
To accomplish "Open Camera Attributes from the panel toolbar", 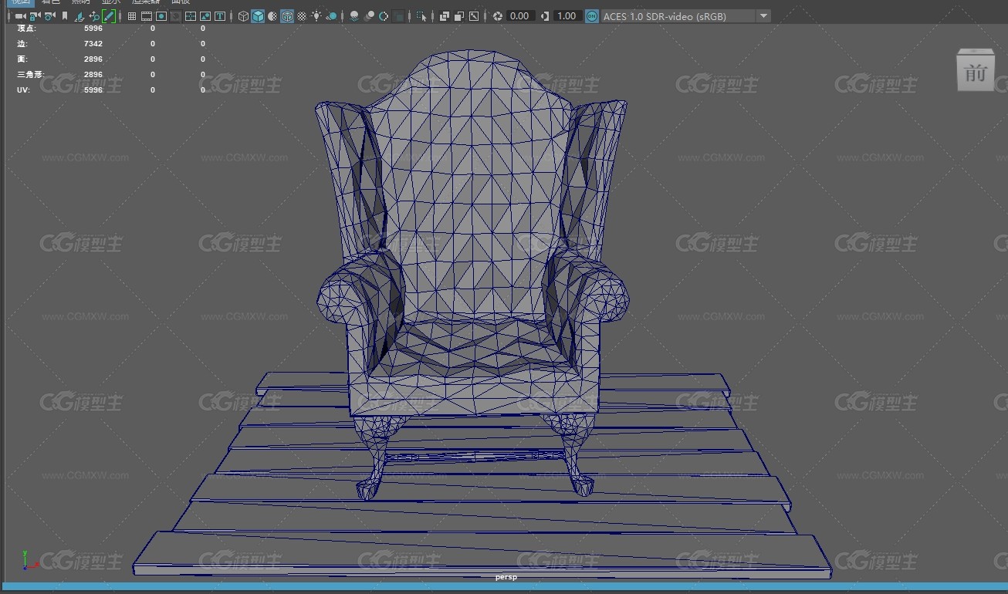I will tap(50, 15).
